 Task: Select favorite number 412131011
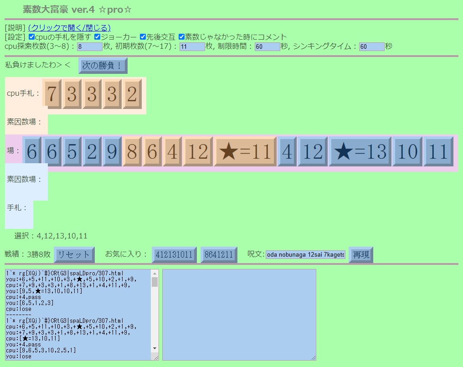pos(174,255)
